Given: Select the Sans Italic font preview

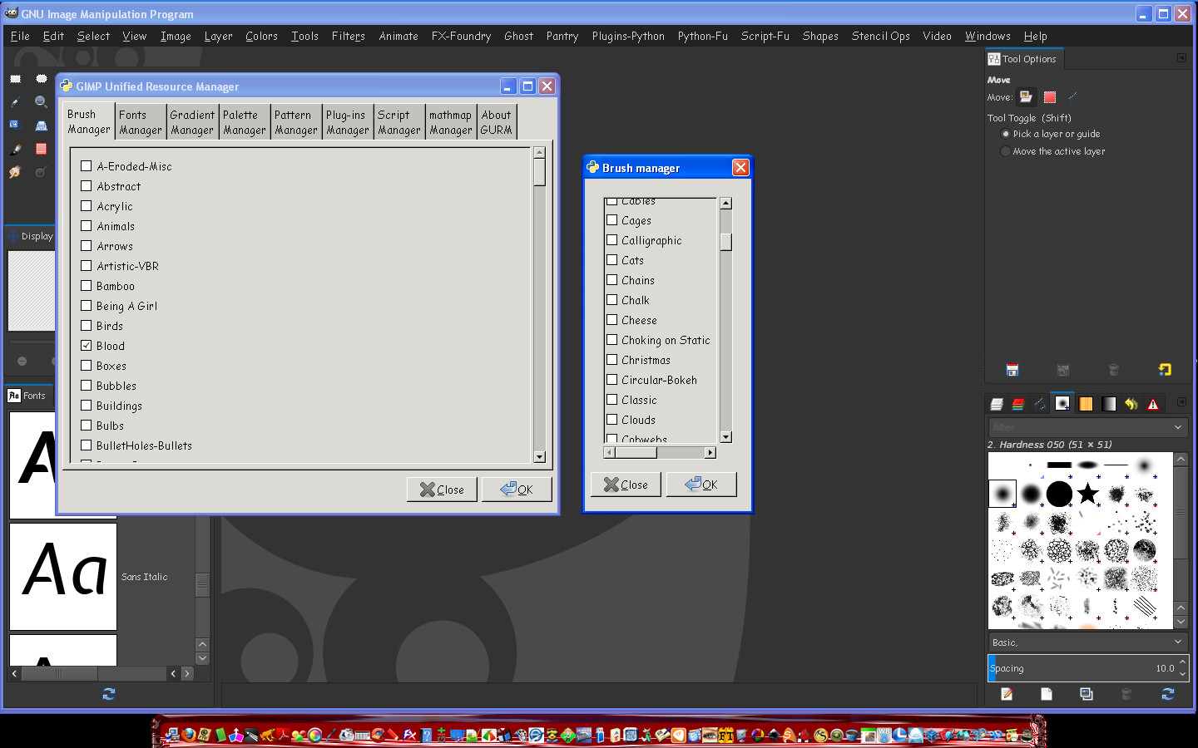Looking at the screenshot, I should coord(63,577).
